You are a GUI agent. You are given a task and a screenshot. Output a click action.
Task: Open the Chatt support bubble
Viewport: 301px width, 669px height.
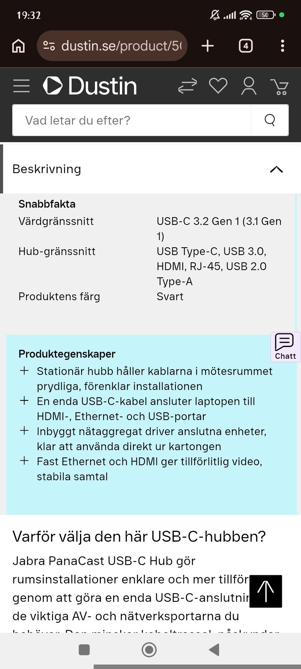coord(285,346)
